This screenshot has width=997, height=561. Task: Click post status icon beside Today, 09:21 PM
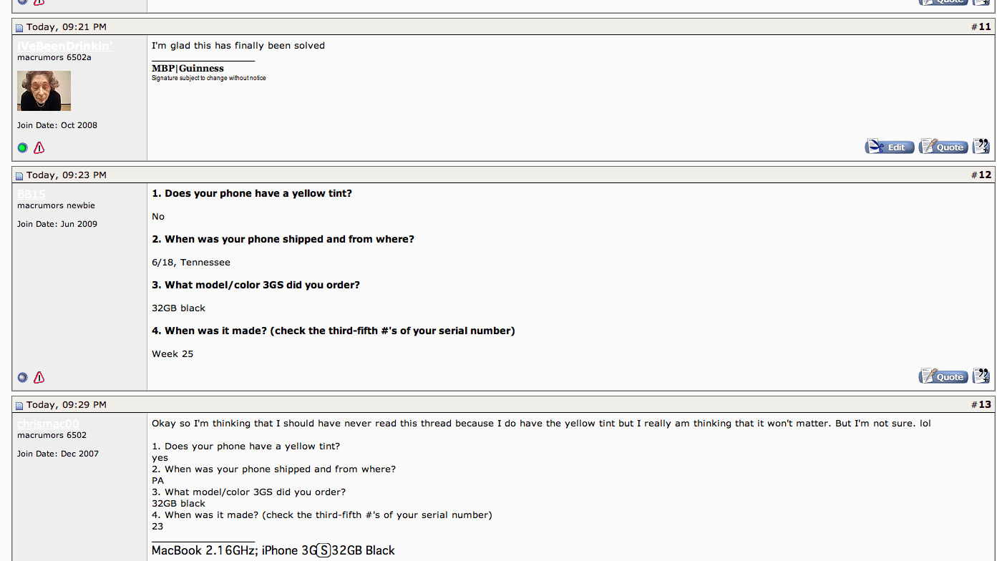[x=19, y=28]
